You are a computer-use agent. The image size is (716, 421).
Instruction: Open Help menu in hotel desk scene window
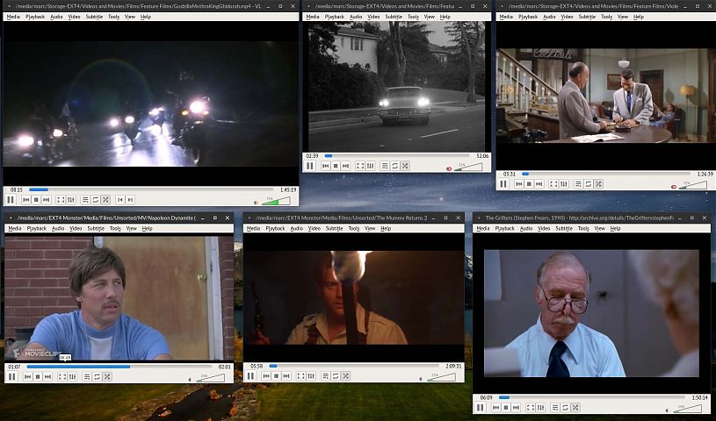(x=639, y=17)
